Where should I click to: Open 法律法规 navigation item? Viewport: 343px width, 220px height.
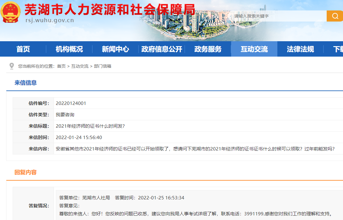[300, 49]
